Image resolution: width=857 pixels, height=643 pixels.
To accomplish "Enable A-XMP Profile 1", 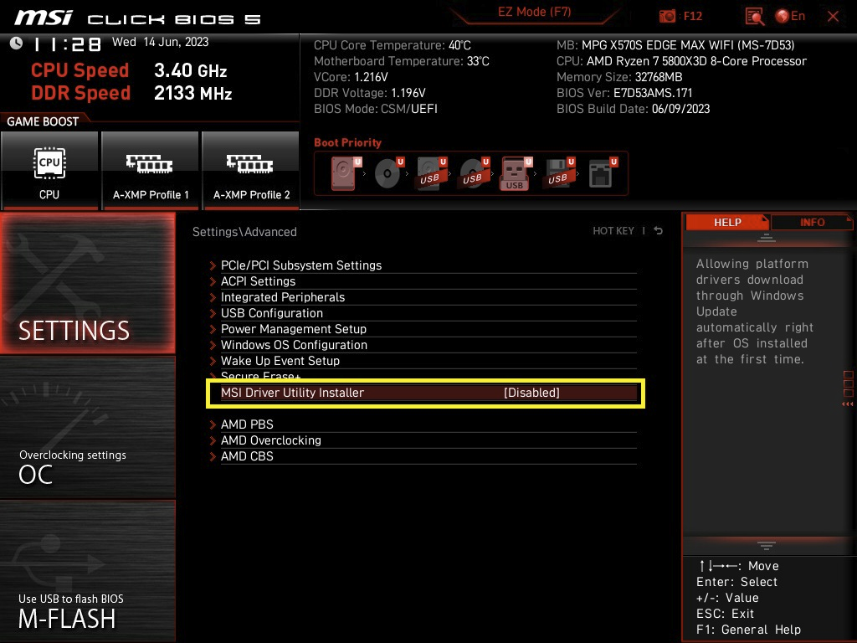I will (x=151, y=170).
